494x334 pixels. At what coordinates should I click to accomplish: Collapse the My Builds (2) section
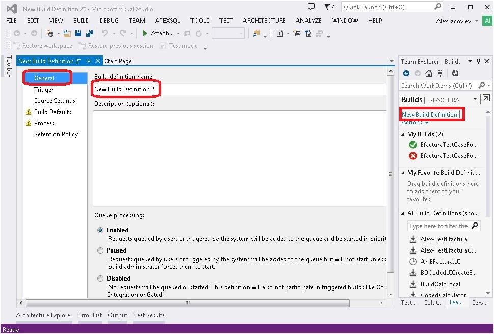coord(403,134)
